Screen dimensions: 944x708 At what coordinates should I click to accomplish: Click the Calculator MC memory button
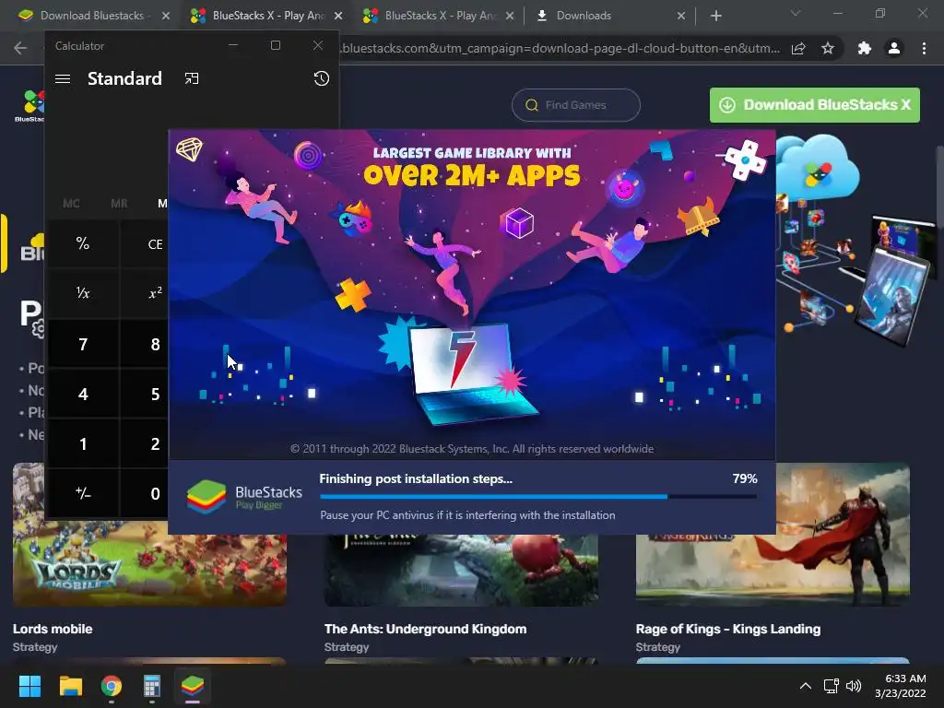pos(71,204)
